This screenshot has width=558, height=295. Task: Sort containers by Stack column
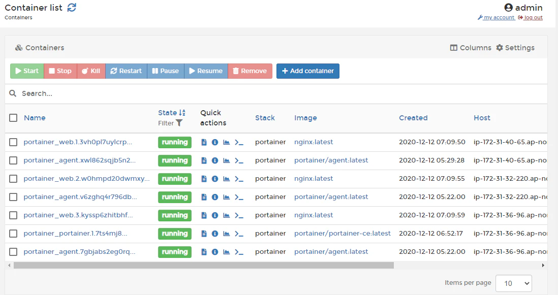click(x=265, y=118)
